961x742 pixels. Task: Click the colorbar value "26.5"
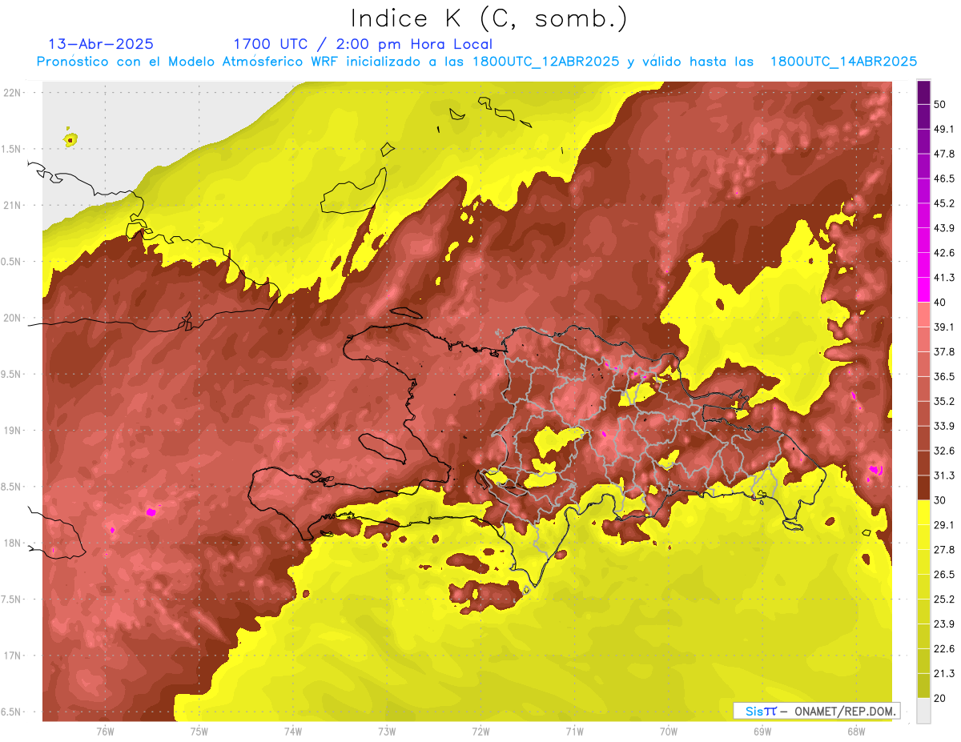(944, 574)
